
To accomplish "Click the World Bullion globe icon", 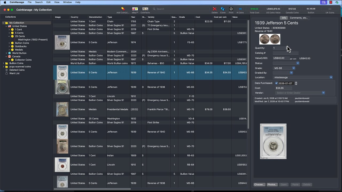I will coord(10,53).
